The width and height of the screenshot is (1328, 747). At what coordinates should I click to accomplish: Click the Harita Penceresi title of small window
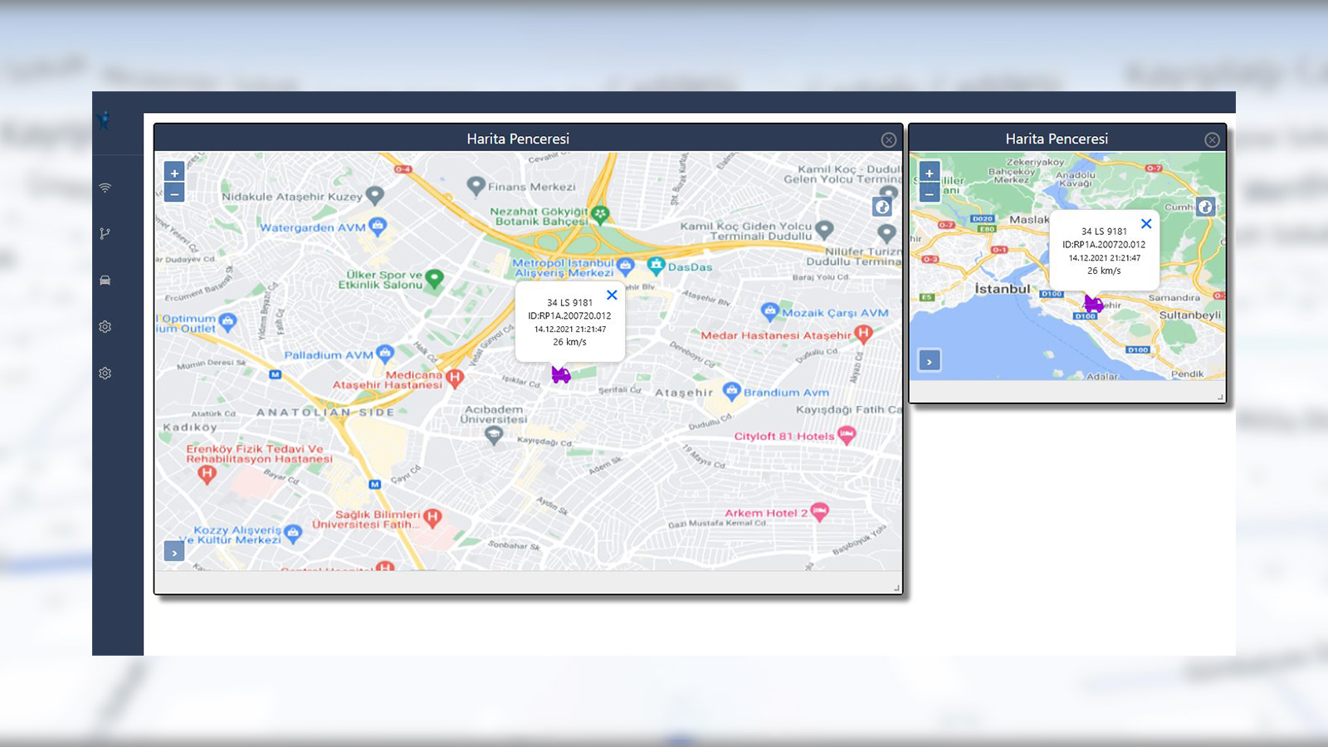(x=1059, y=139)
